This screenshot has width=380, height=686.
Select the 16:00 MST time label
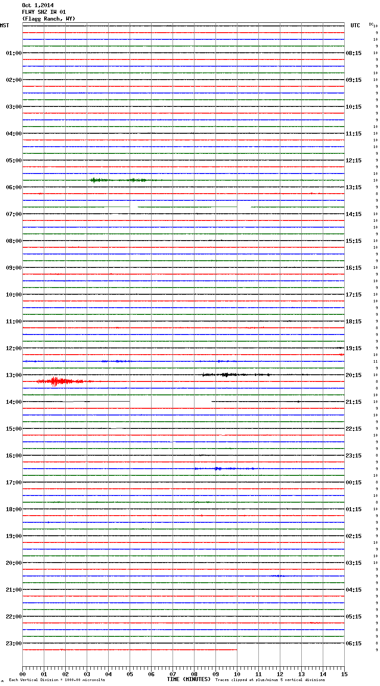(14, 456)
